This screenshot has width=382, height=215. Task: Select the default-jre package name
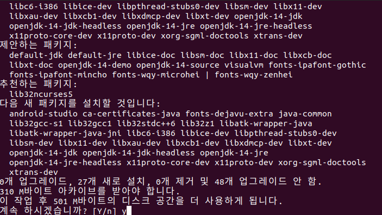click(95, 55)
